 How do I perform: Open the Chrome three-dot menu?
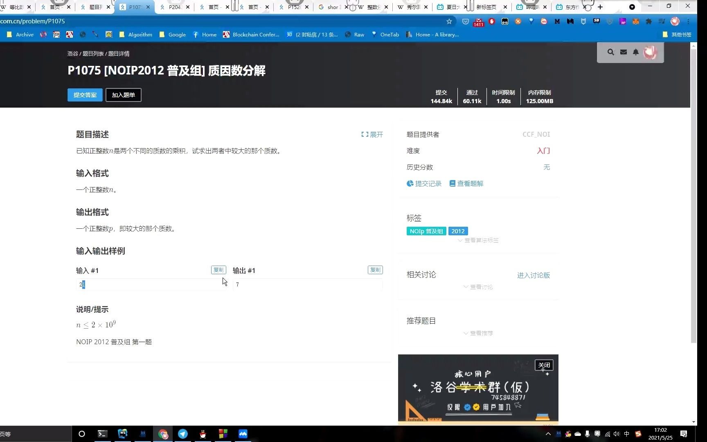(689, 21)
